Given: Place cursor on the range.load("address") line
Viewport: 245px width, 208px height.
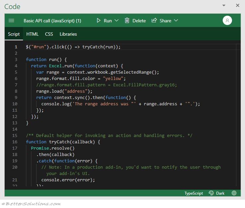Looking at the screenshot, I should 64,91.
